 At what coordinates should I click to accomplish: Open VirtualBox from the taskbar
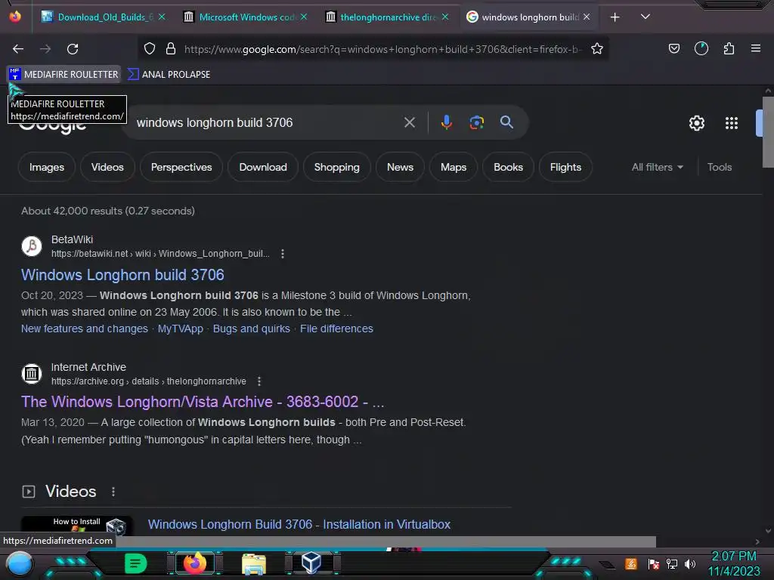tap(311, 563)
